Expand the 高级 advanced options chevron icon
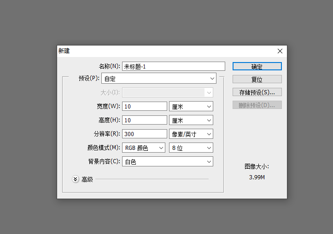333x234 pixels. pos(76,179)
